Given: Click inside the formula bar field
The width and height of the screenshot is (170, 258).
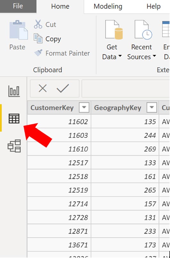Looking at the screenshot, I should point(126,89).
